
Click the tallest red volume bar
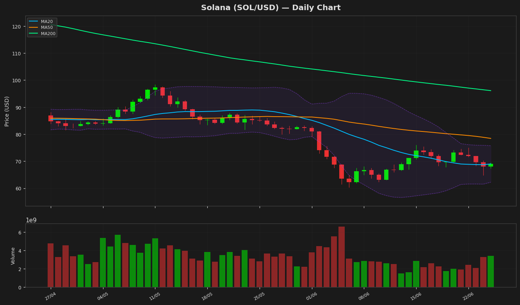click(x=342, y=257)
